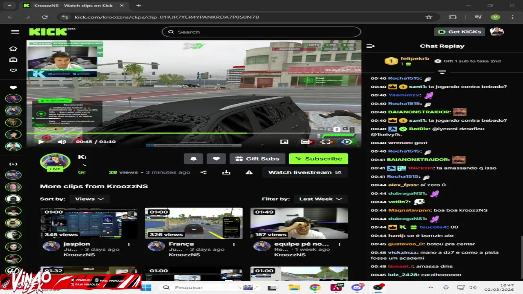
Task: Open Browse icon in left sidebar
Action: click(13, 60)
